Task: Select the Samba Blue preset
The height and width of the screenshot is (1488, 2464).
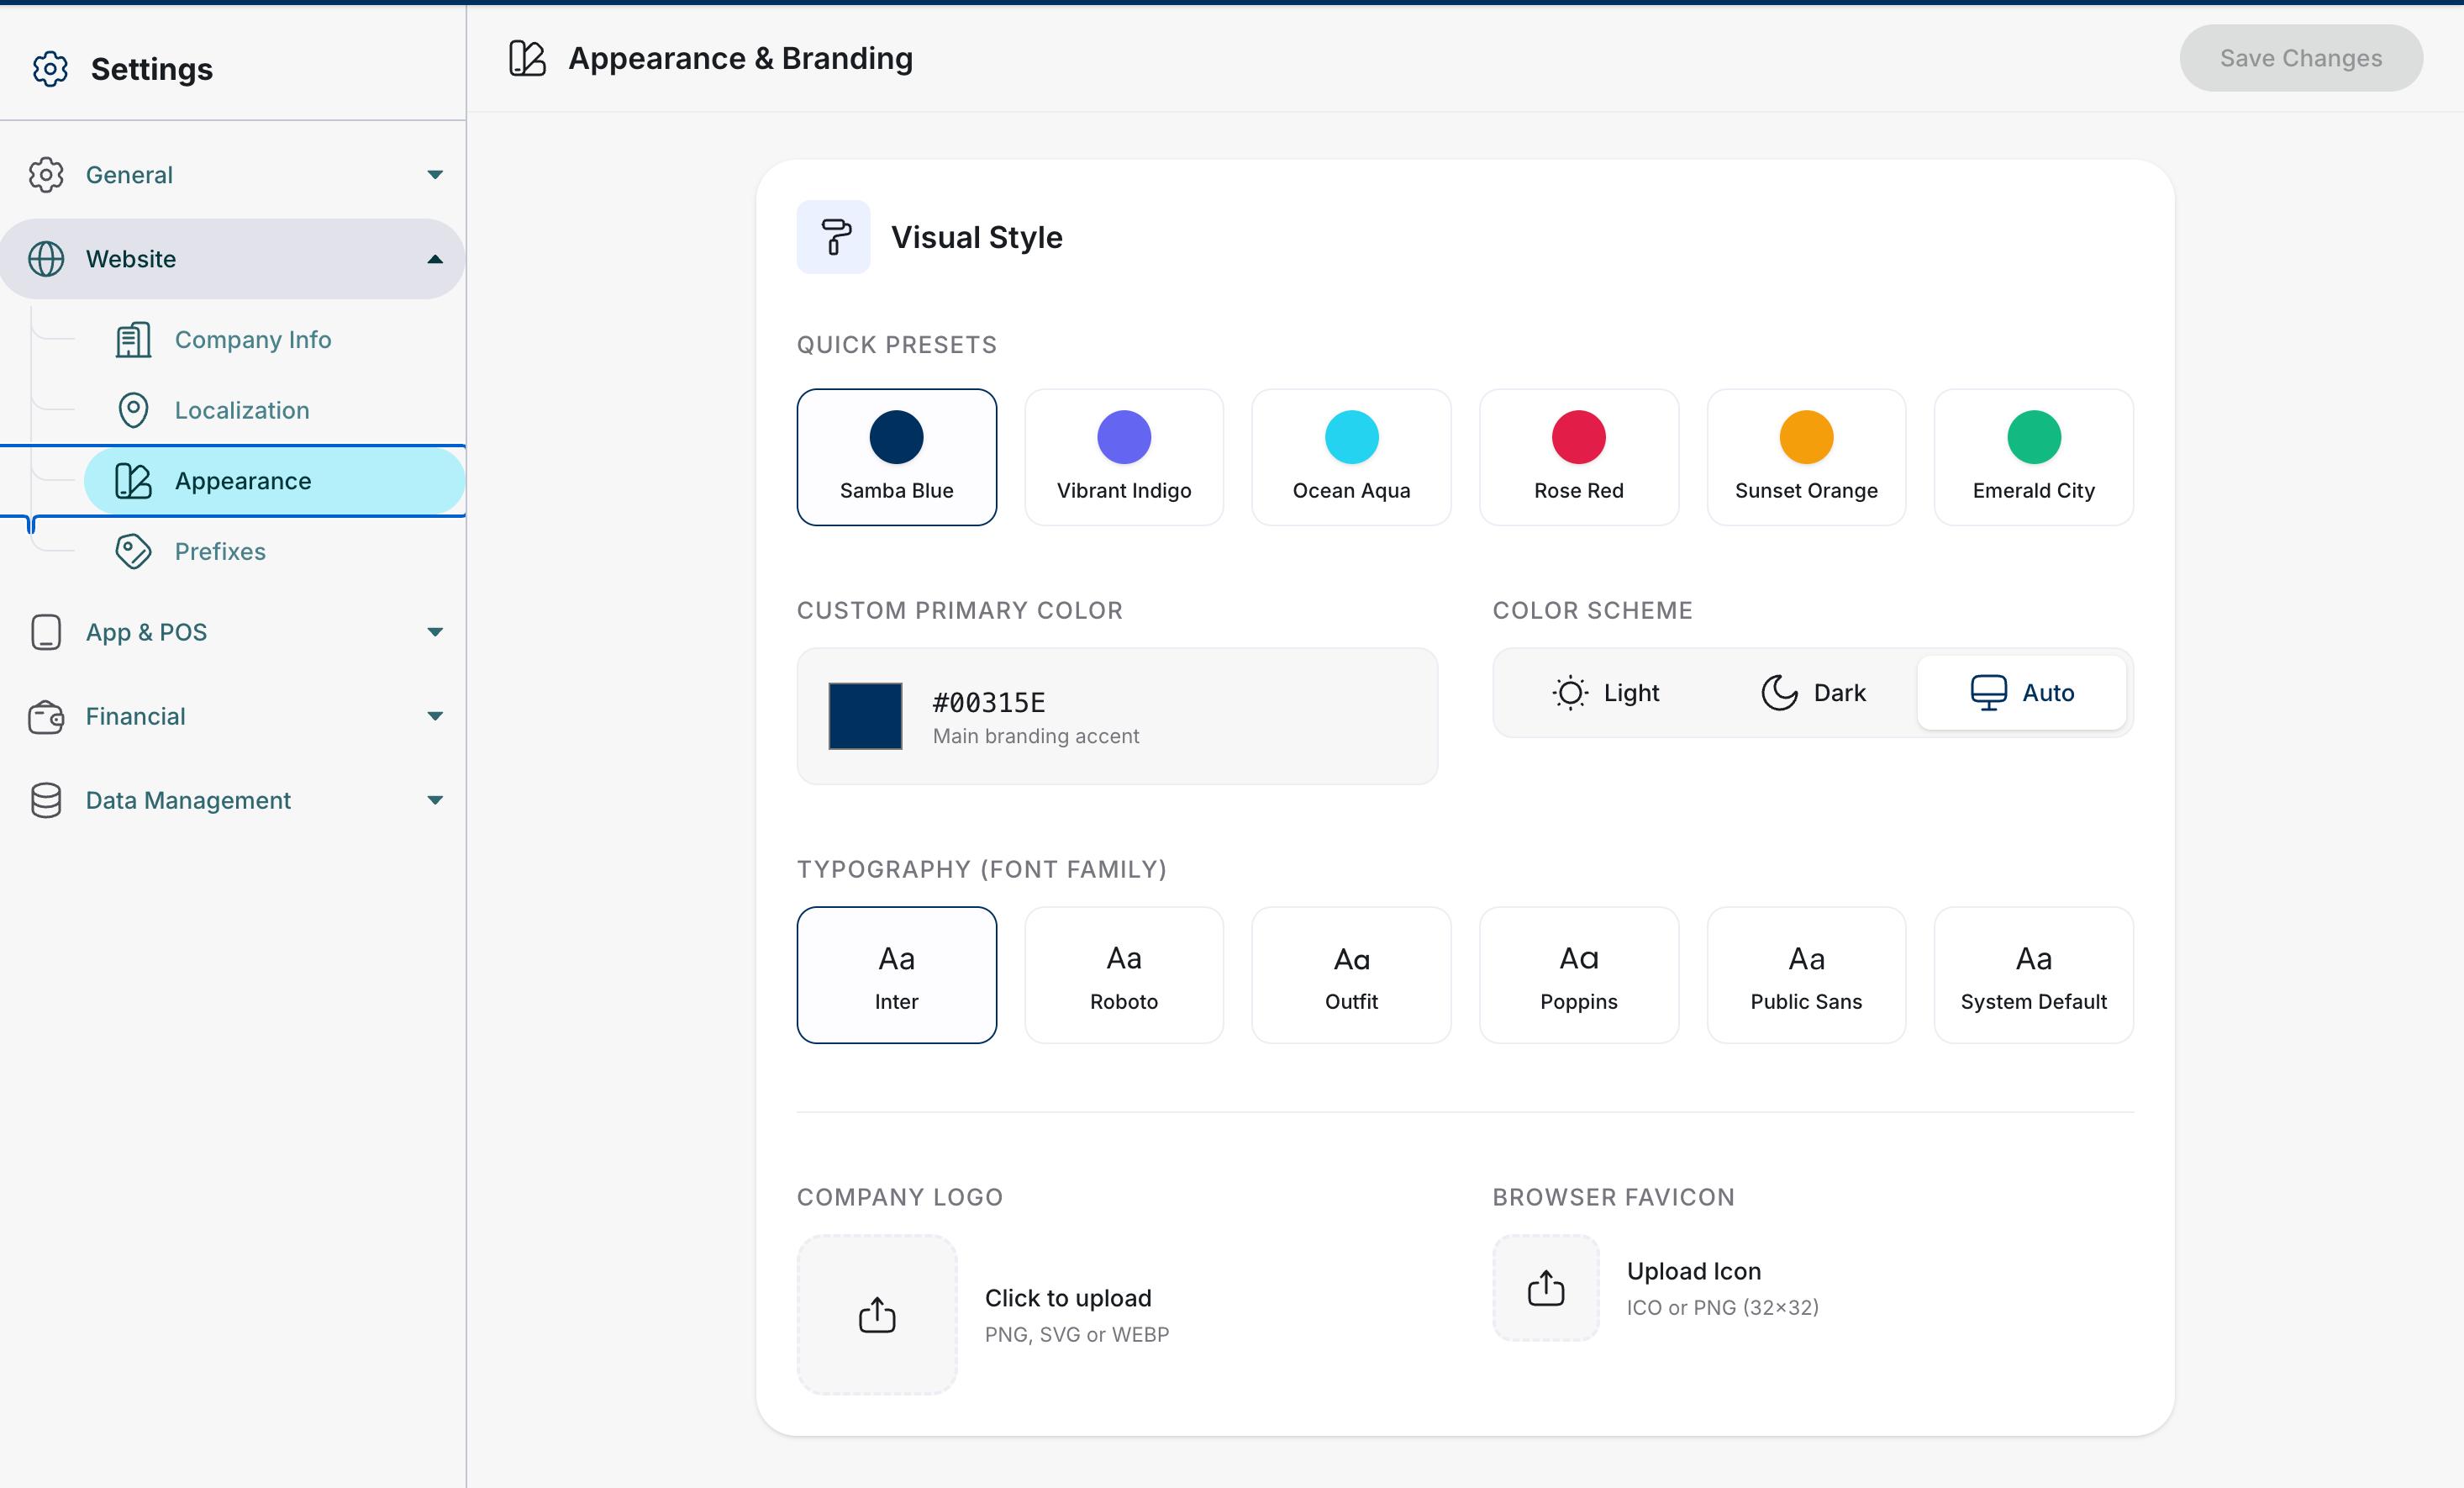Action: click(x=897, y=457)
